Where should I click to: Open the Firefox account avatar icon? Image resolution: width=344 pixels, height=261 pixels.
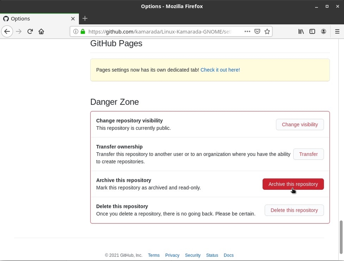click(324, 32)
